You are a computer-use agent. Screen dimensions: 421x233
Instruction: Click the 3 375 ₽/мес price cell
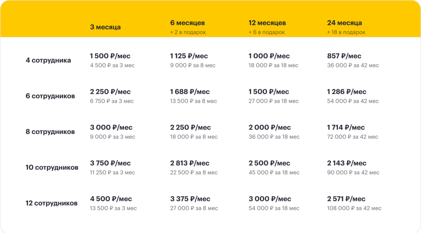[190, 199]
